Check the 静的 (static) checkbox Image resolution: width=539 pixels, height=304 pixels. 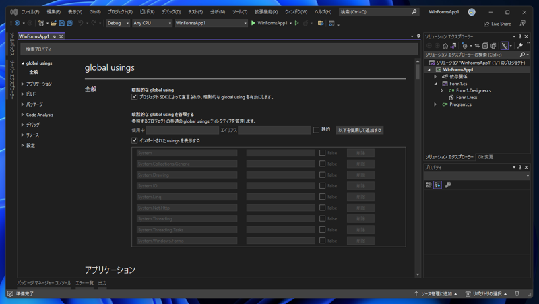point(316,130)
